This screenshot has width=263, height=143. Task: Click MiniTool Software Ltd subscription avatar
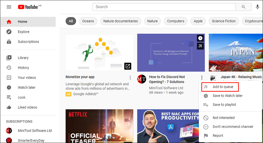pyautogui.click(x=9, y=131)
